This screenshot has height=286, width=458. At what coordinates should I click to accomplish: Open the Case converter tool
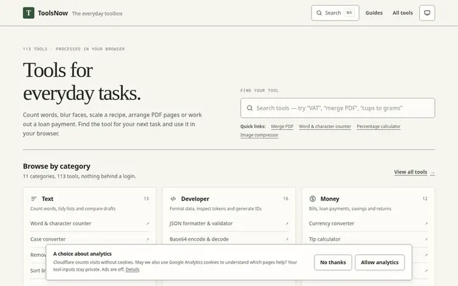click(x=90, y=239)
